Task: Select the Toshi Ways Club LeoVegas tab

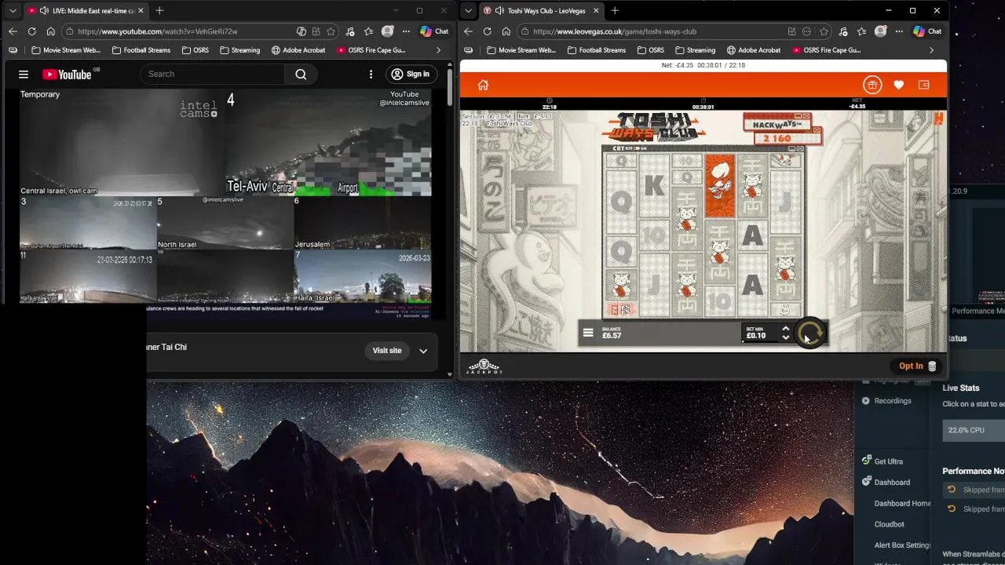Action: point(542,11)
